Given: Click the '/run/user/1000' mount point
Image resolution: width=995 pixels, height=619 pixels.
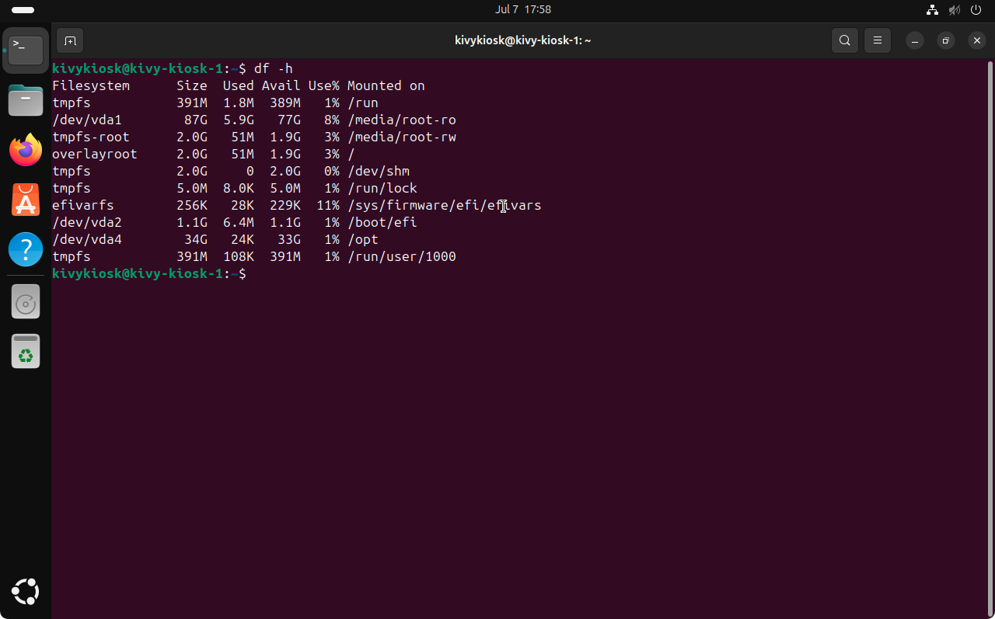Looking at the screenshot, I should (x=402, y=256).
